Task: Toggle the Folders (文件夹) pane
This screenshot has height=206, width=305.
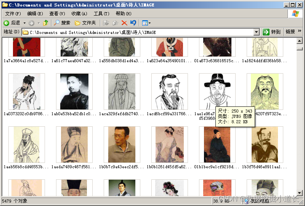Action: click(x=85, y=23)
